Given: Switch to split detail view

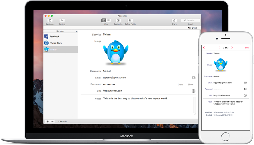Looking at the screenshot, I should click(104, 20).
